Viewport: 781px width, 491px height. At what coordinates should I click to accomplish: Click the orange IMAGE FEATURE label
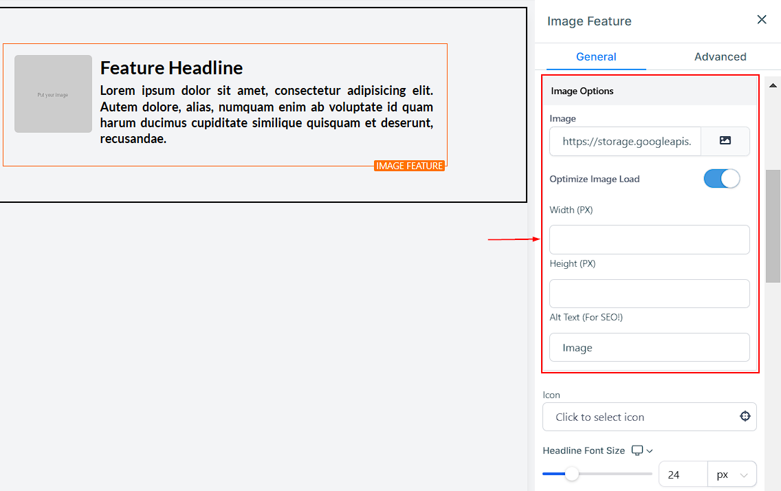(409, 166)
